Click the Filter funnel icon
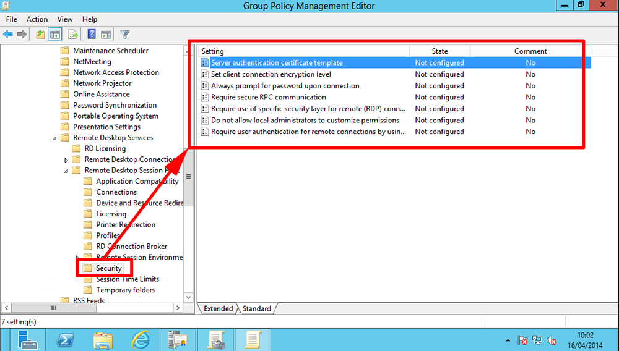This screenshot has width=619, height=351. [x=124, y=35]
